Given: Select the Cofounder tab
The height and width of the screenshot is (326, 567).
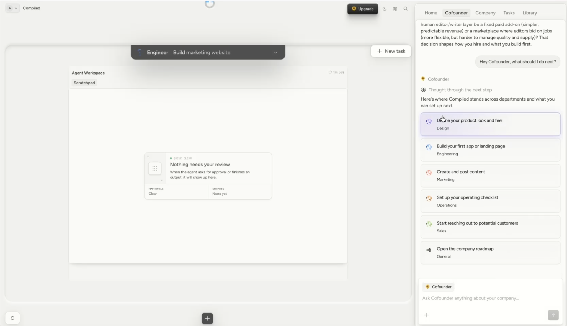Looking at the screenshot, I should pos(456,13).
